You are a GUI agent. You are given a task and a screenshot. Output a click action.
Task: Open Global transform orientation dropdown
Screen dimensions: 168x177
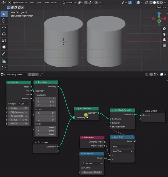(69, 3)
